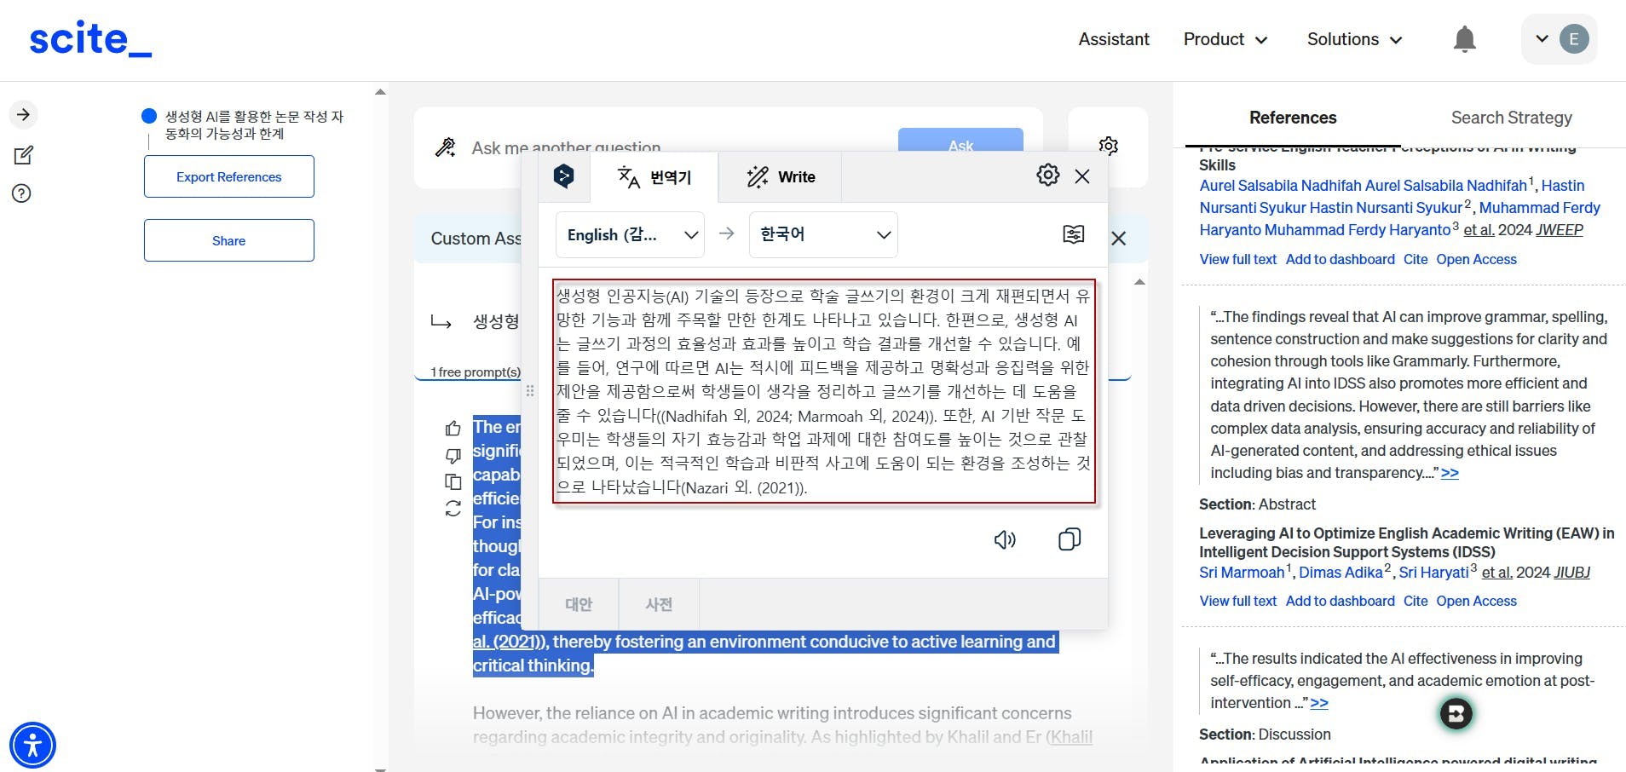Open author Dimas Adika's link
1626x772 pixels.
[x=1341, y=573]
